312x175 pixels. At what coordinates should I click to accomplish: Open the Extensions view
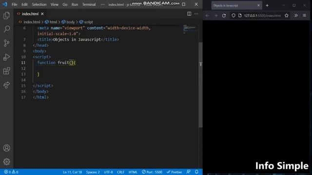tap(6, 71)
